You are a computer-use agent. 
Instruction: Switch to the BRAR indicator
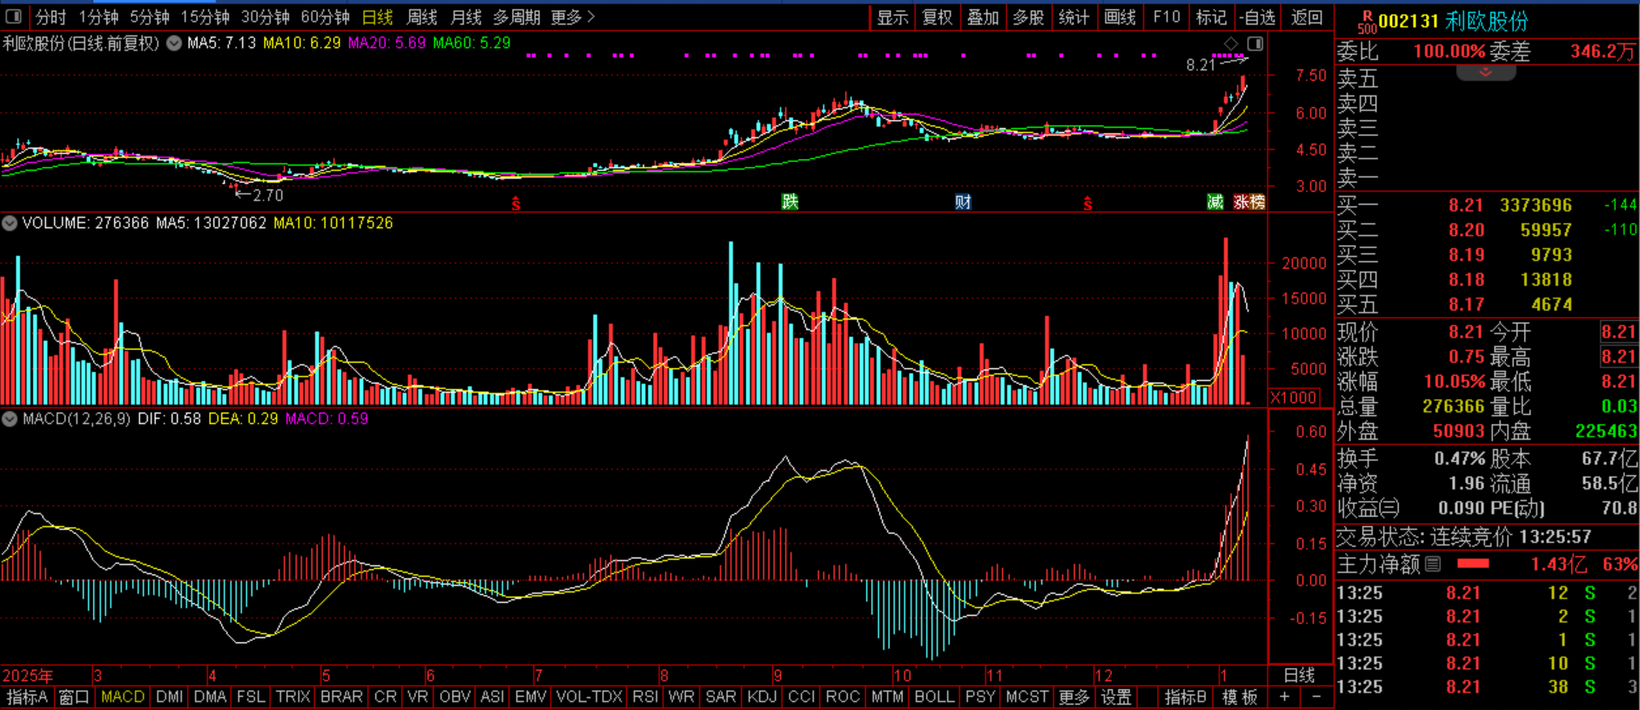coord(341,697)
